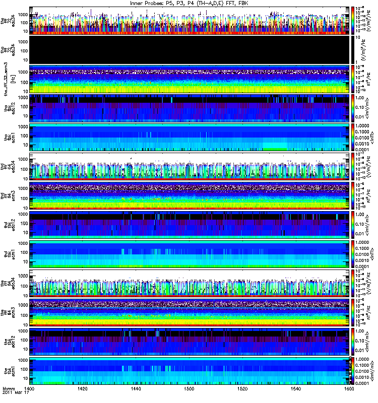The image size is (378, 403).
Task: Click the "thd fff 64 scm3" y-axis label
Action: pyautogui.click(x=8, y=195)
